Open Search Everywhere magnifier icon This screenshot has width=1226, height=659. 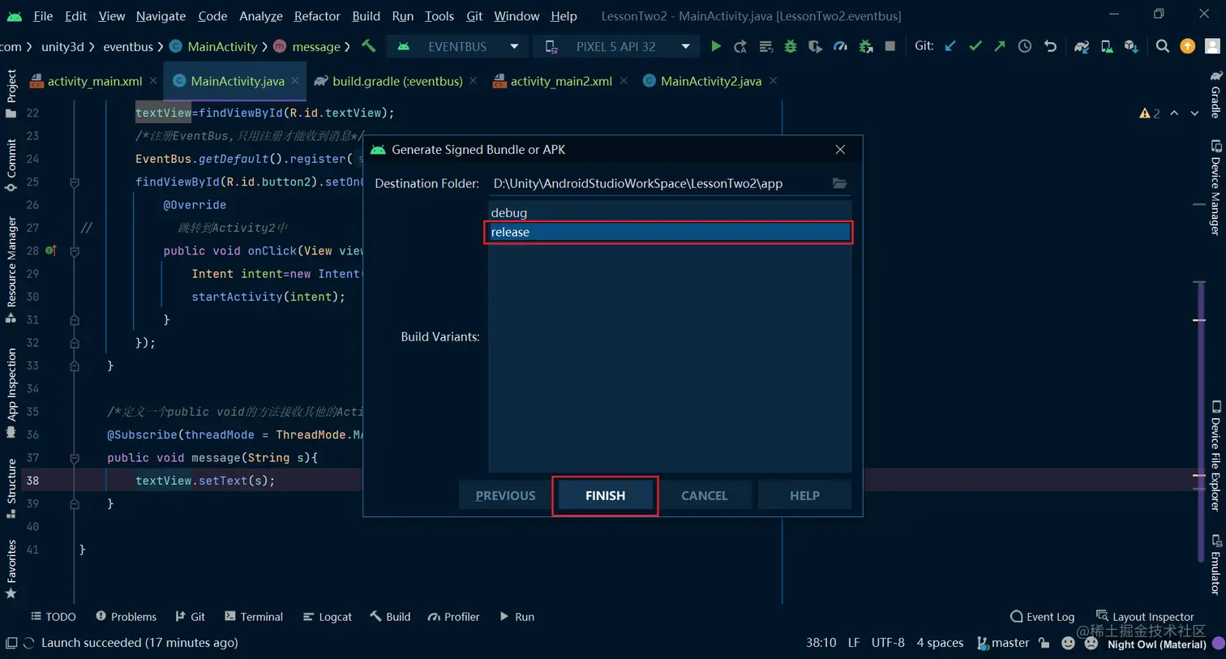click(1163, 46)
